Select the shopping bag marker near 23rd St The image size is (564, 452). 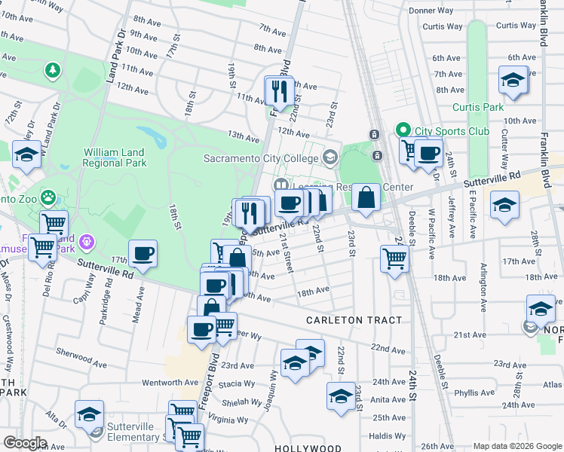[x=366, y=198]
